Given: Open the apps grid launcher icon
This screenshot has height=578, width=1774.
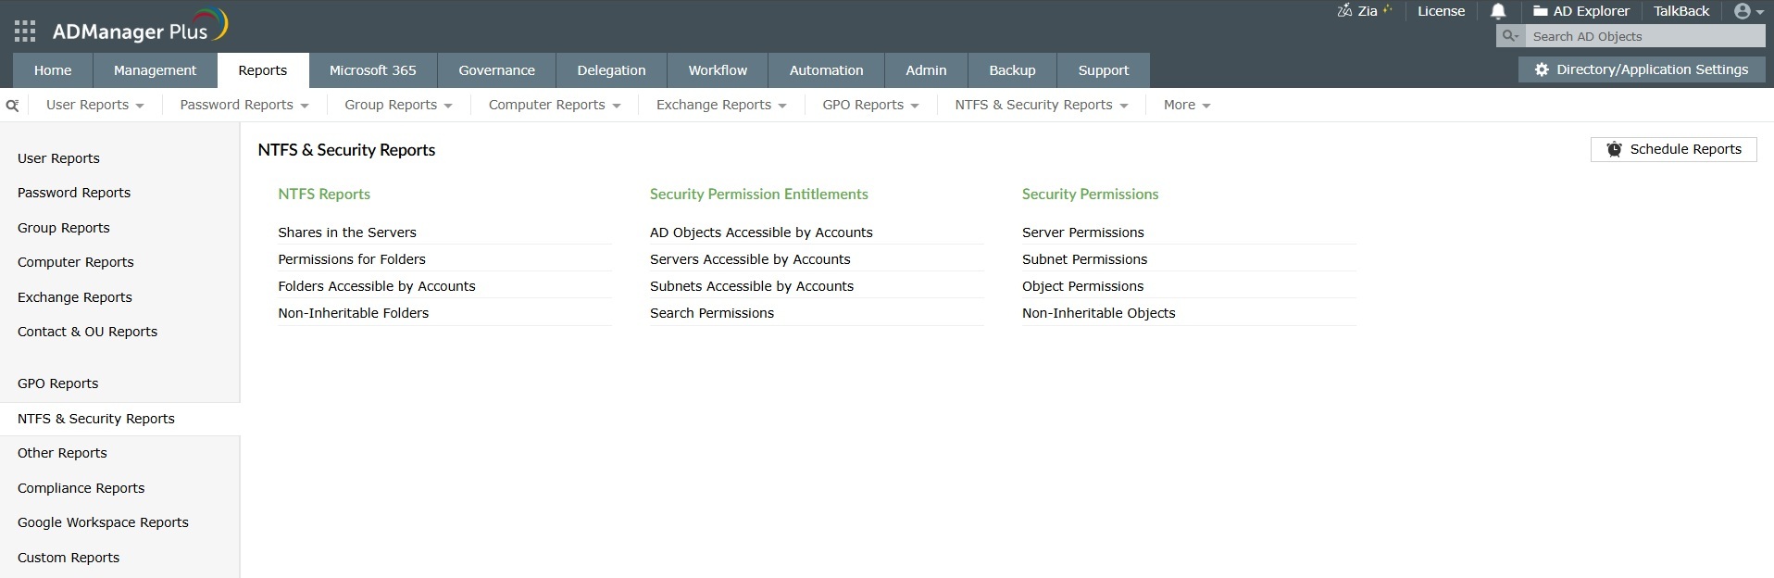Looking at the screenshot, I should [x=25, y=31].
